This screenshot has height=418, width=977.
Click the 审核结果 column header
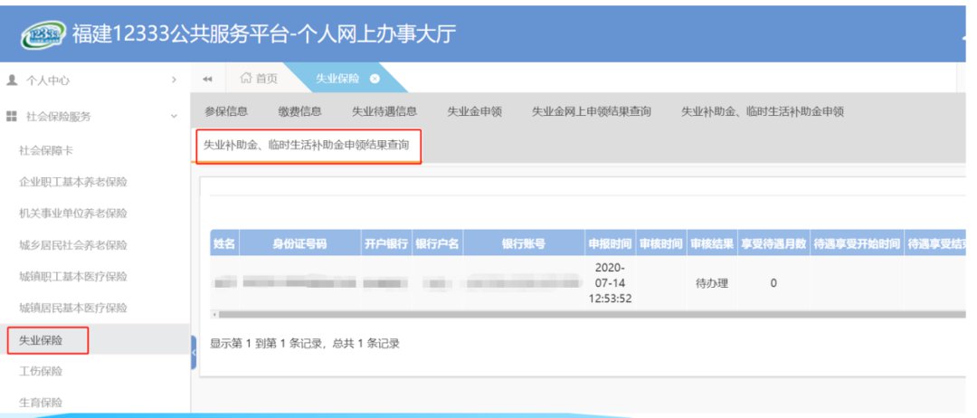[x=712, y=243]
